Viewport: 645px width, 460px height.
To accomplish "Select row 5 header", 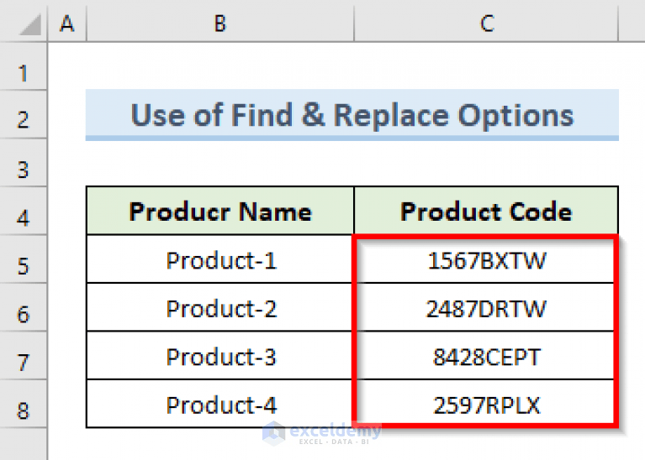I will coord(24,259).
